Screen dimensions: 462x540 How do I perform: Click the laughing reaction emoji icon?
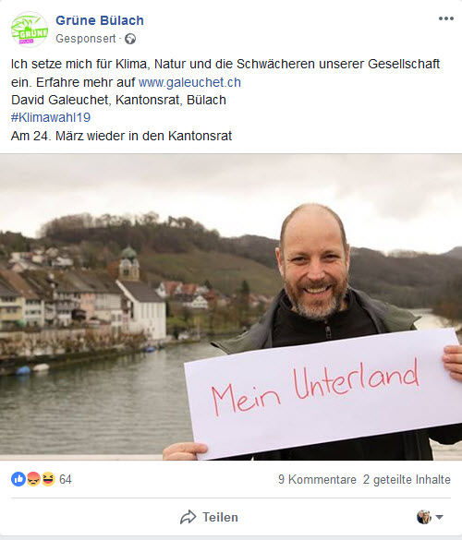coord(48,479)
